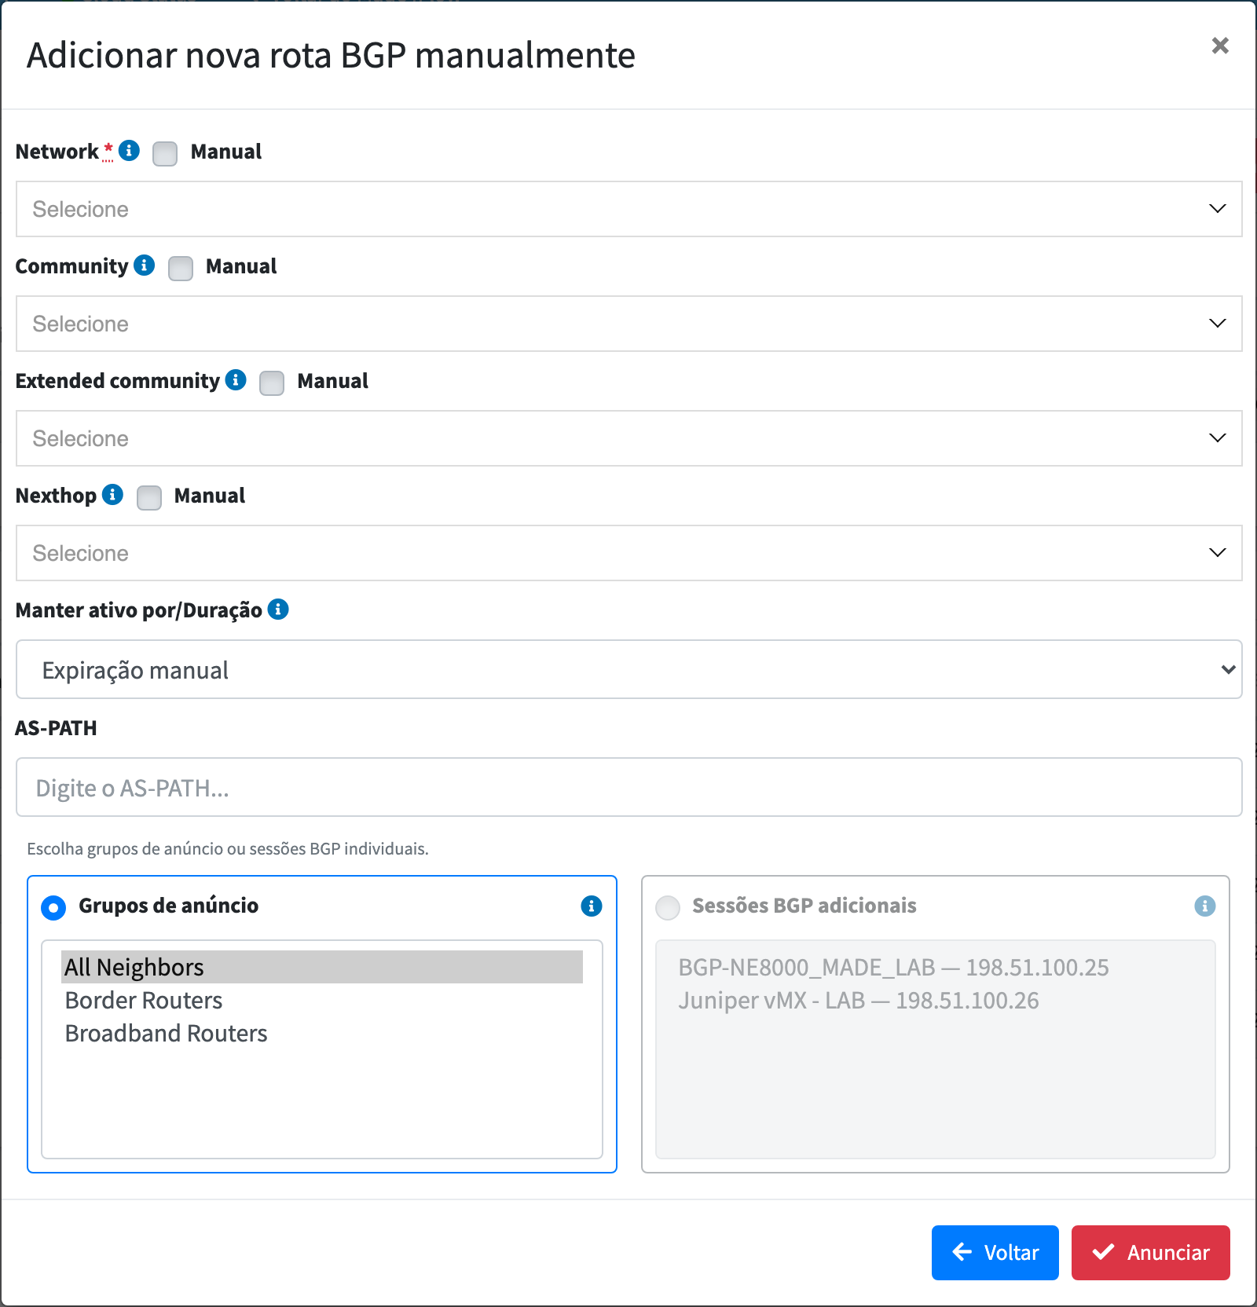Viewport: 1257px width, 1307px height.
Task: Click the info icon next to Community
Action: (x=145, y=265)
